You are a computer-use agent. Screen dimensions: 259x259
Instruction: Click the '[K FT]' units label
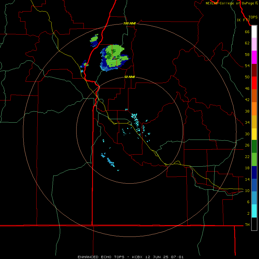243,20
